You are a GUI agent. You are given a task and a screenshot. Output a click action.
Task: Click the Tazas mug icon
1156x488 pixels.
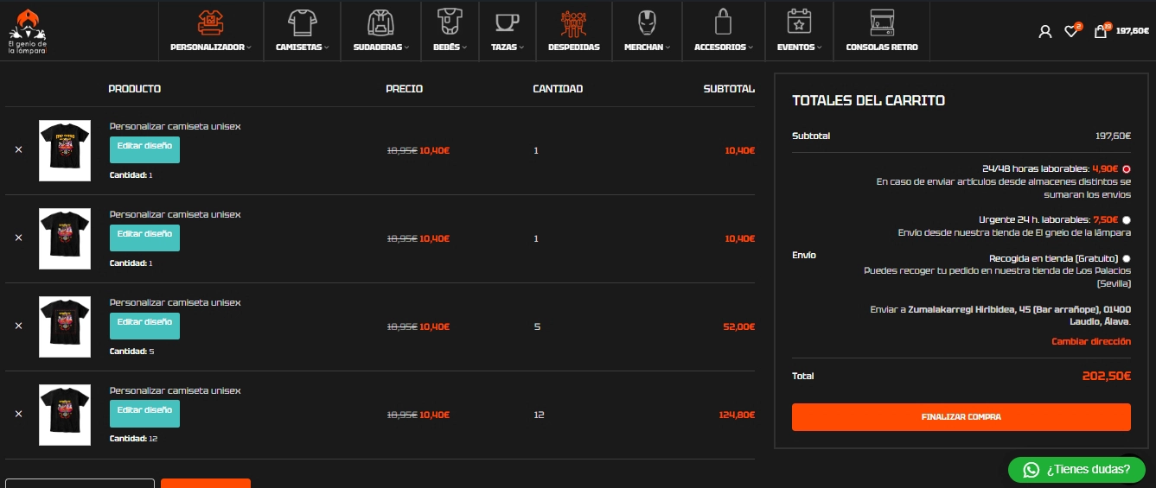[507, 21]
